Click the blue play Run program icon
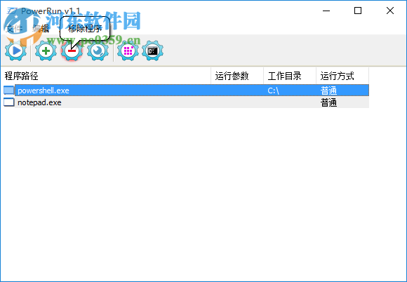Screen dimensions: 407x282 16,51
